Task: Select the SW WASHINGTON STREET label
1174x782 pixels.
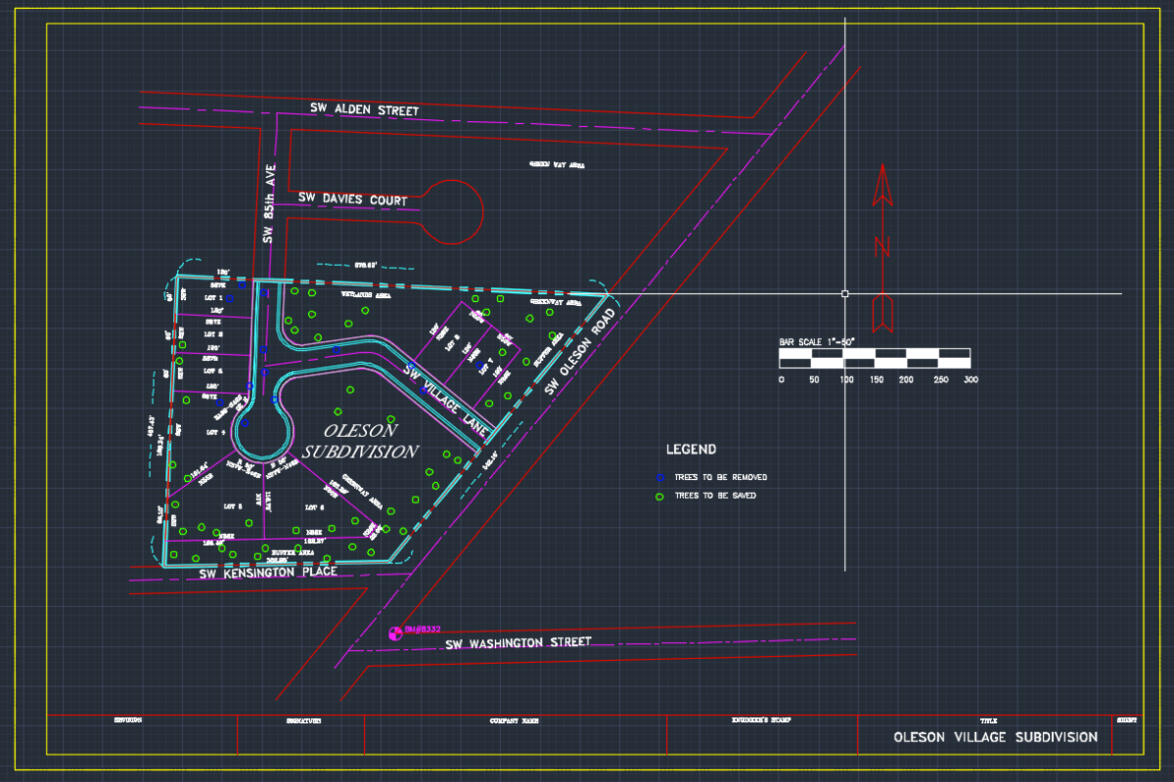Action: tap(519, 642)
